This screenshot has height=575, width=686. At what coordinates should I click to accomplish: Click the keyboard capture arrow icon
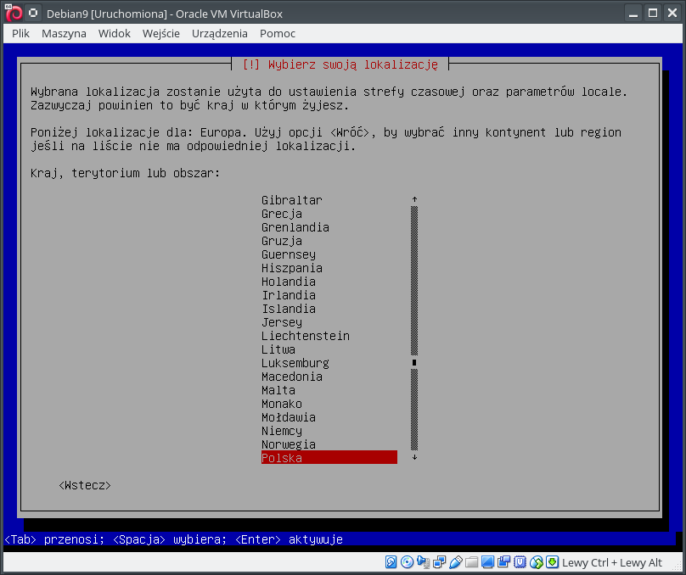pos(552,562)
